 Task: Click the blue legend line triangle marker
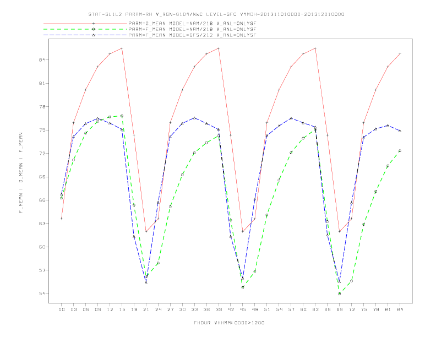pyautogui.click(x=94, y=35)
